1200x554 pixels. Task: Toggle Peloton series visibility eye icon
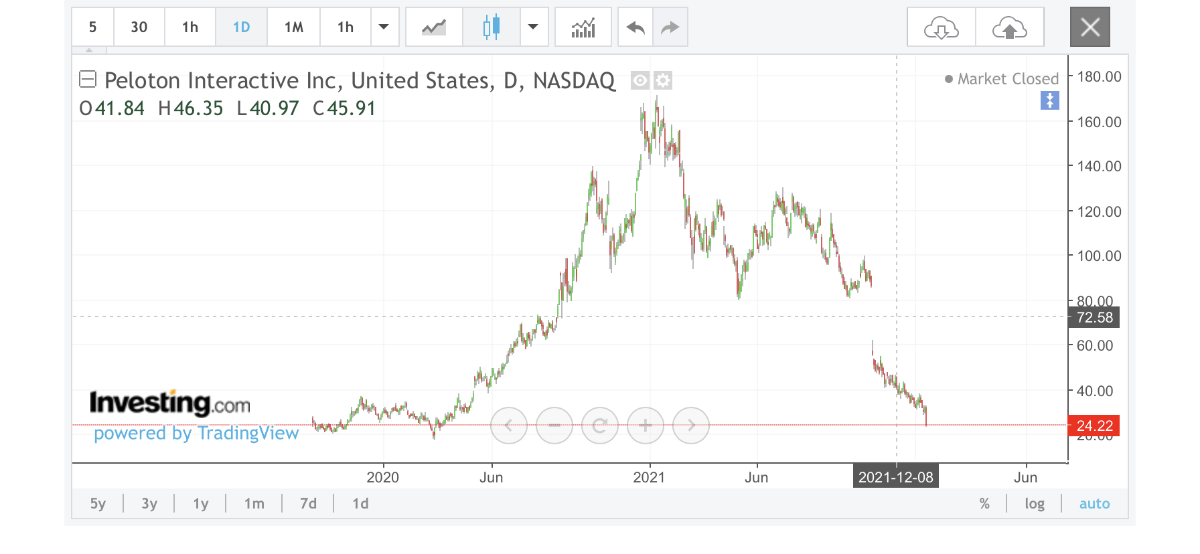pyautogui.click(x=640, y=81)
